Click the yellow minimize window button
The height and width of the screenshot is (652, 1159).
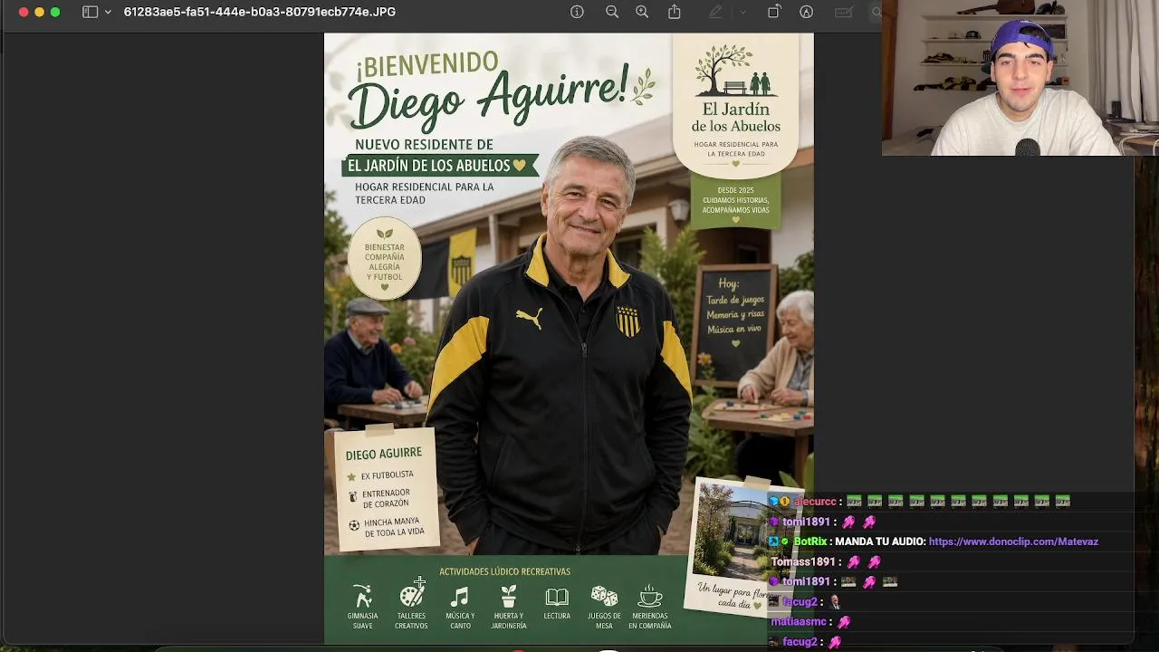point(39,12)
